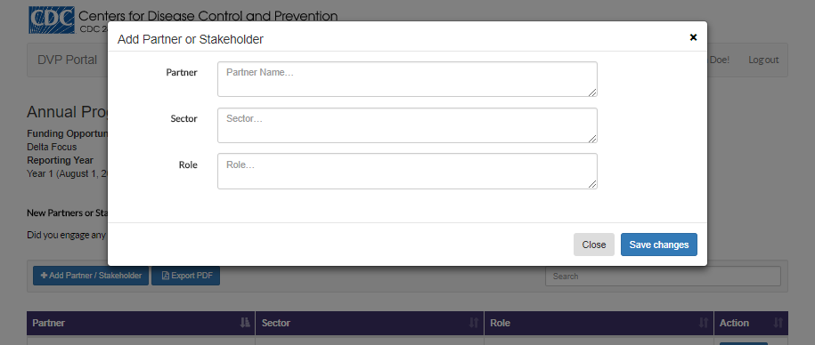Sort table by Role column icon
The width and height of the screenshot is (815, 345).
(704, 323)
